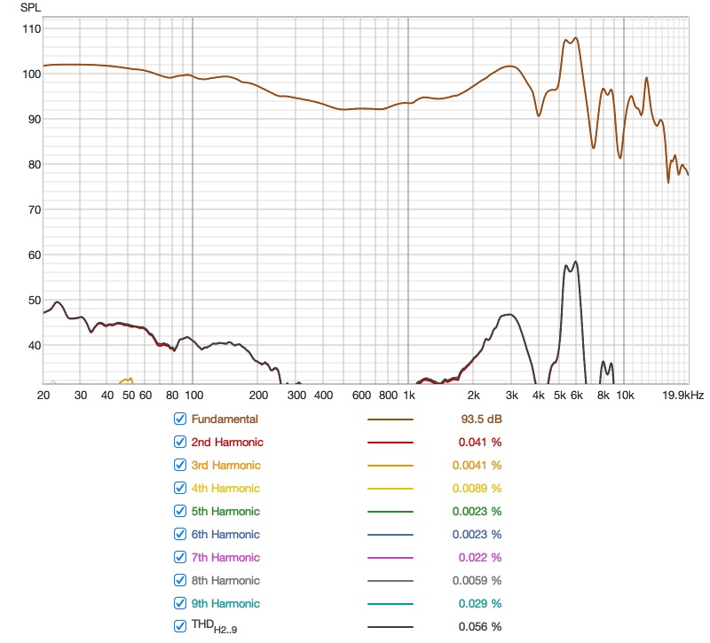Uncheck the Fundamental trace checkbox
This screenshot has height=643, width=710.
point(180,419)
